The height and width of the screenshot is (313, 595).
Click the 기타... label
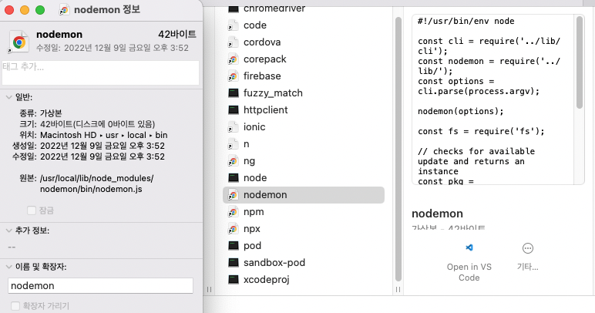pos(527,267)
